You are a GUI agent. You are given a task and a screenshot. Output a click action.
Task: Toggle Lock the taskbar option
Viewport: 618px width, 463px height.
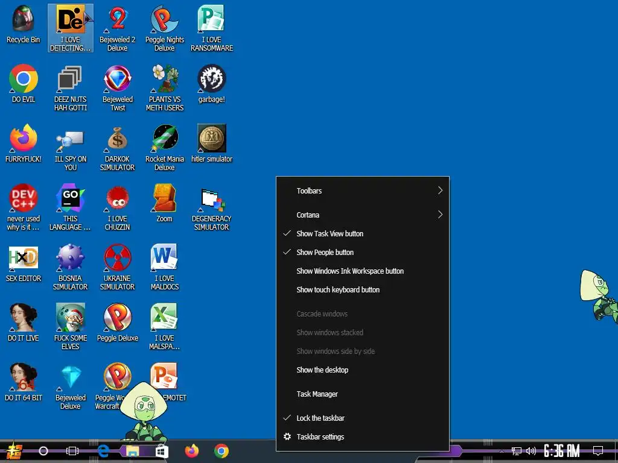point(363,418)
